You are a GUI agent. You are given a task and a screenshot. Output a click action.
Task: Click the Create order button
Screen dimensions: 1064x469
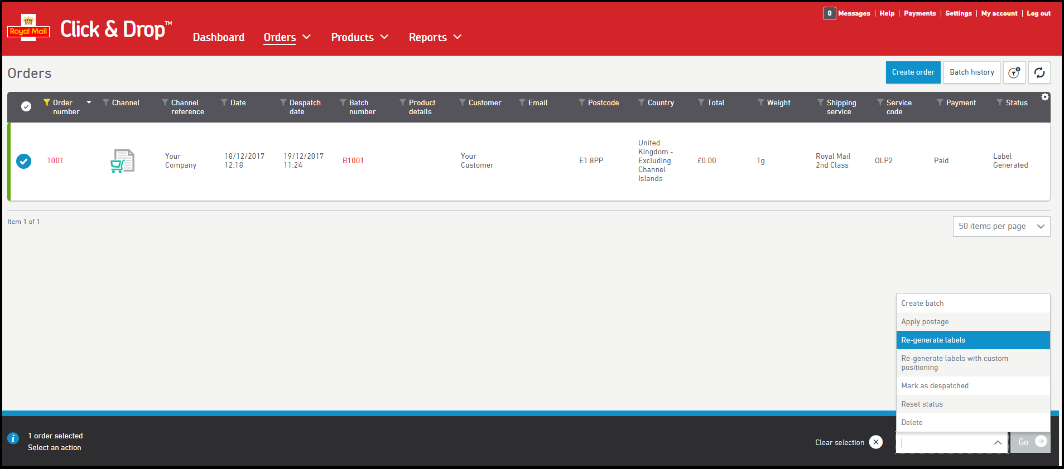click(913, 72)
